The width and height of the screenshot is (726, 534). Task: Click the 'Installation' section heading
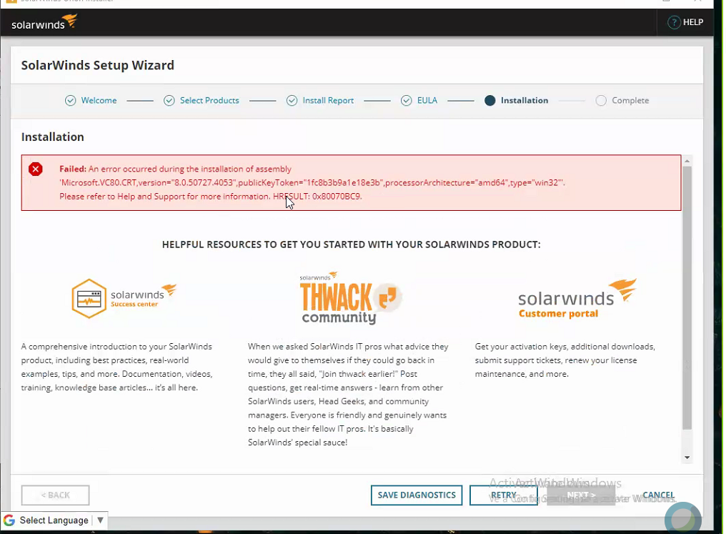coord(52,137)
